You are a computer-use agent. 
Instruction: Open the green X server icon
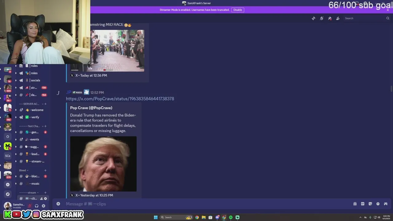click(8, 146)
